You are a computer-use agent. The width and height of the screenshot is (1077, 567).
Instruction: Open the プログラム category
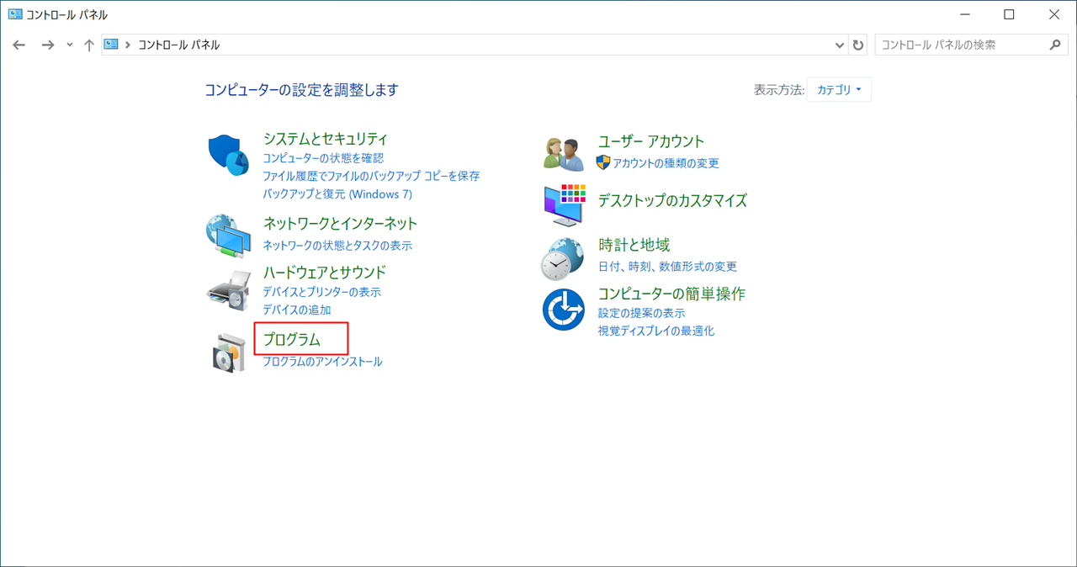coord(292,340)
